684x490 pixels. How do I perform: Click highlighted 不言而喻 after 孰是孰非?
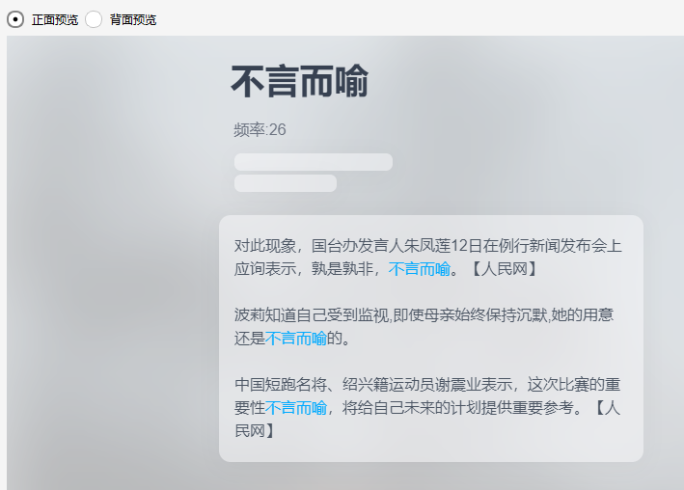[x=420, y=269]
